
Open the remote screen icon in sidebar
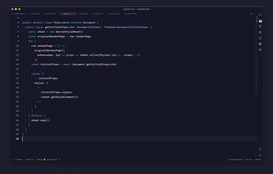tap(260, 38)
